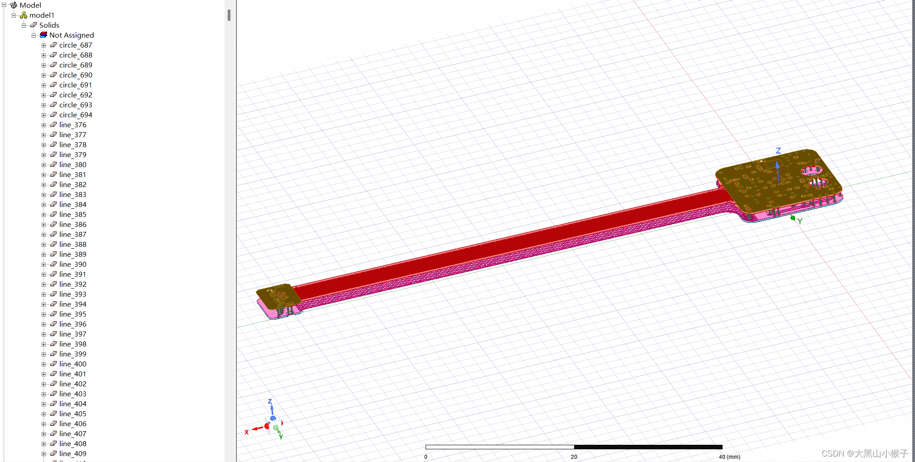This screenshot has width=915, height=462.
Task: Click the solid icon beside circle_688
Action: (53, 55)
